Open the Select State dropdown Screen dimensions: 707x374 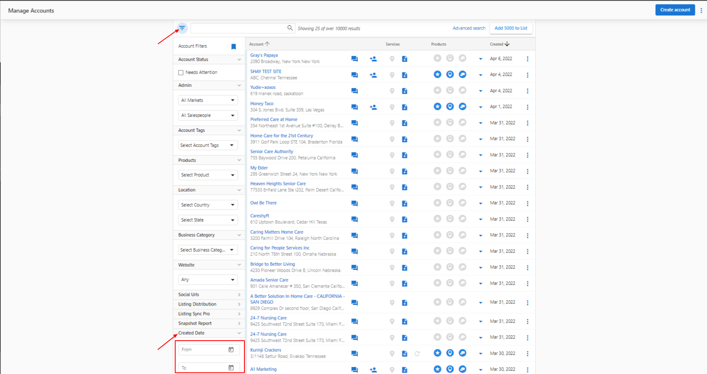(x=208, y=220)
